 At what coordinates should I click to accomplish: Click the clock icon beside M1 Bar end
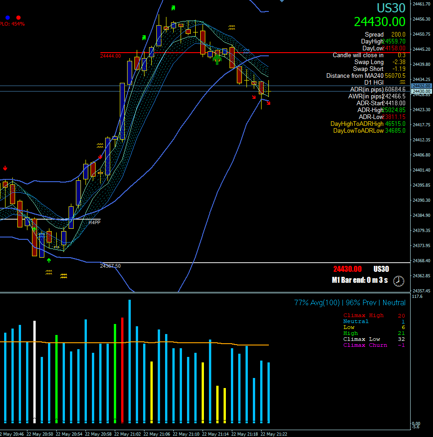(x=398, y=281)
